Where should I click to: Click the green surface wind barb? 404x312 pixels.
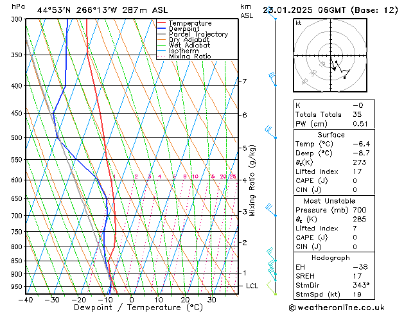[272, 288]
